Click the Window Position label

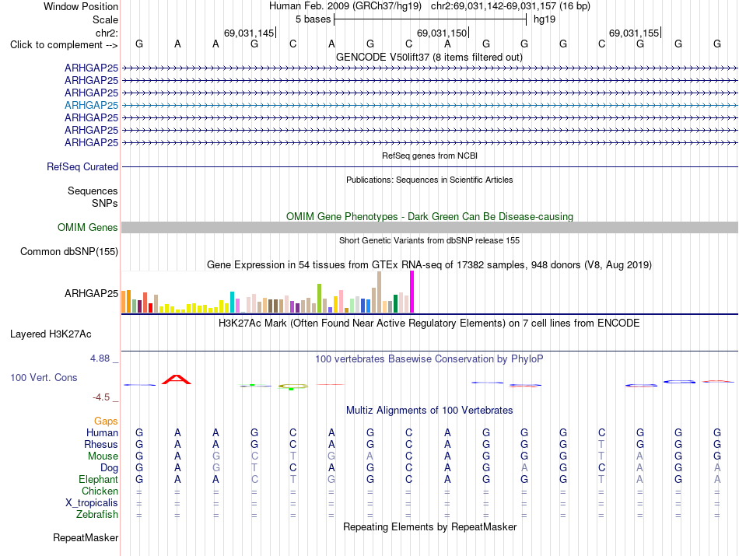tap(81, 6)
